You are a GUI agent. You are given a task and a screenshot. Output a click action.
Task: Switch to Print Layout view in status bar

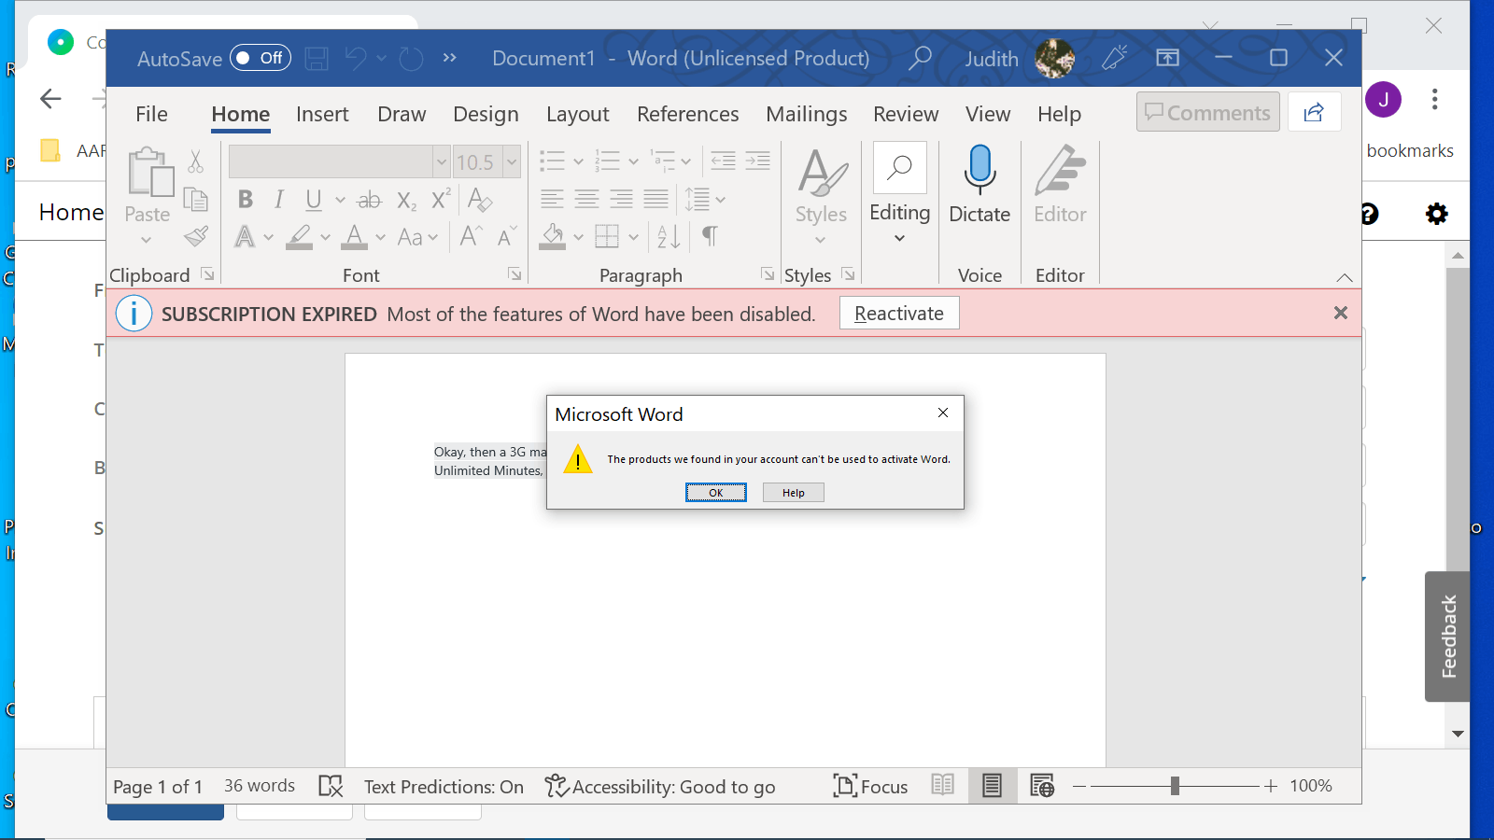992,786
